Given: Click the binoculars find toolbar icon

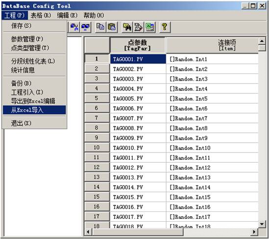Looking at the screenshot, I should (x=127, y=27).
